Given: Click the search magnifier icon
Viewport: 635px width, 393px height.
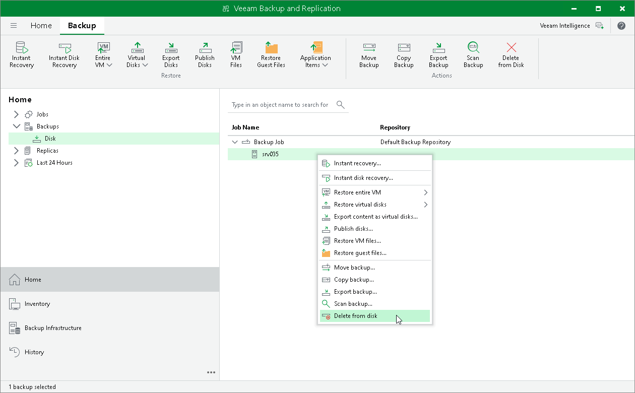Looking at the screenshot, I should [x=341, y=105].
